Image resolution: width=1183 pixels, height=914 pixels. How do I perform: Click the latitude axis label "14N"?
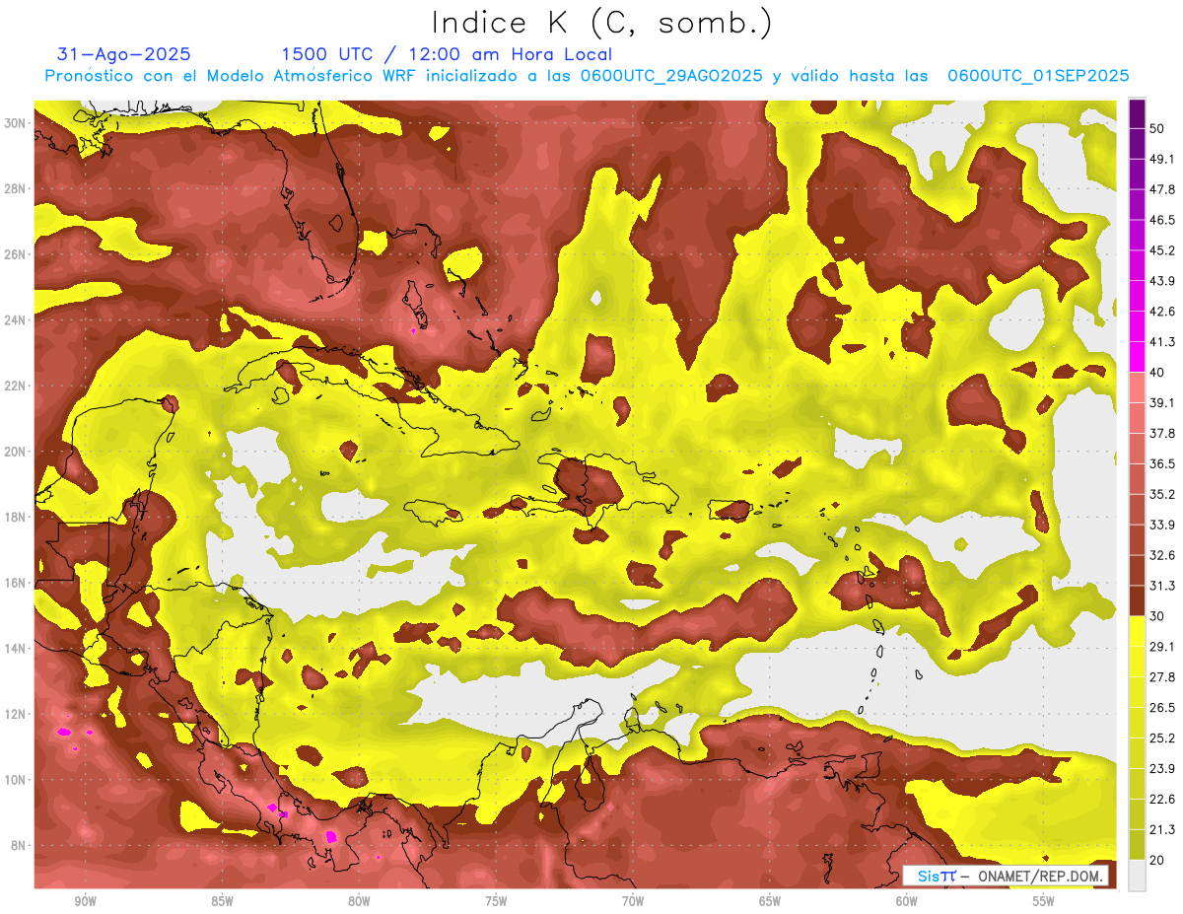(x=17, y=649)
